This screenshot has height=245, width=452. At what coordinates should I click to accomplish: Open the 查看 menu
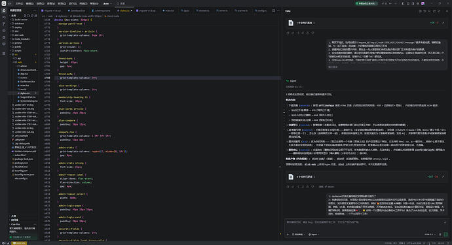point(50,3)
